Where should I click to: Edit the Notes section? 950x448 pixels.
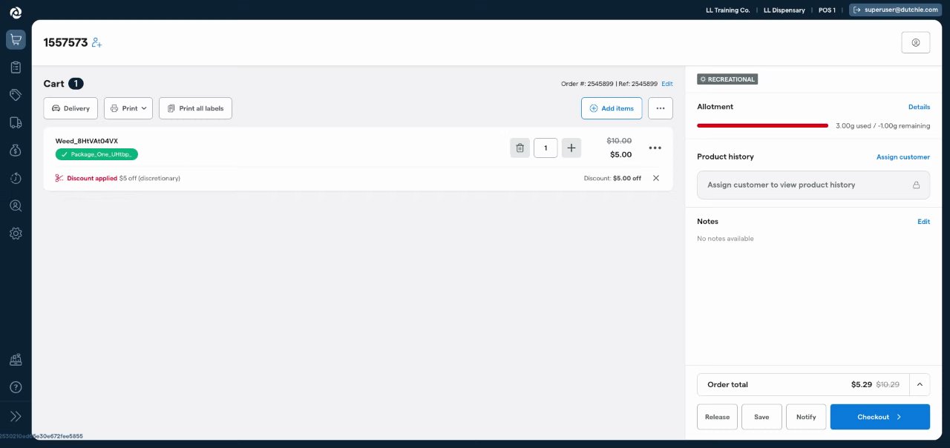tap(923, 222)
